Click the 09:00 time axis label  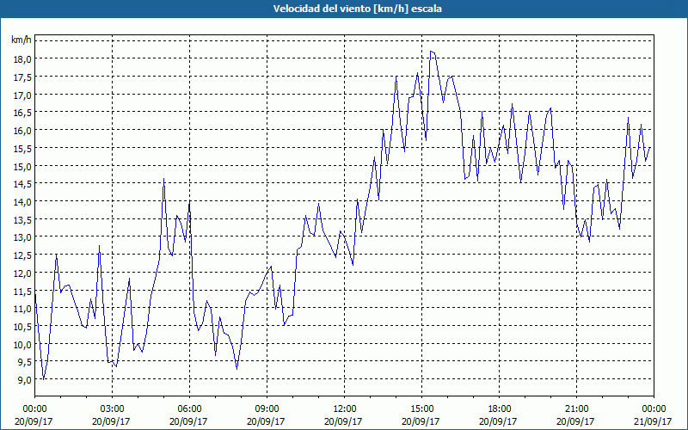pyautogui.click(x=267, y=409)
